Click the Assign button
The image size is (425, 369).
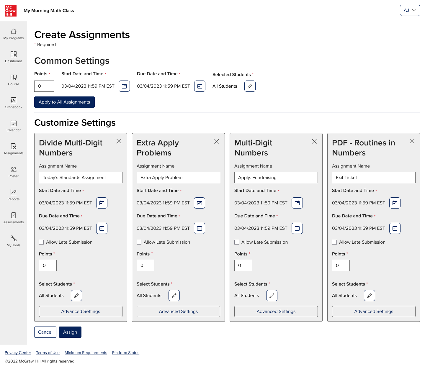[70, 332]
